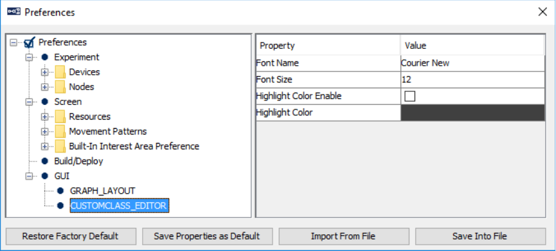Collapse the Screen tree branch
This screenshot has height=251, width=556.
coord(29,102)
